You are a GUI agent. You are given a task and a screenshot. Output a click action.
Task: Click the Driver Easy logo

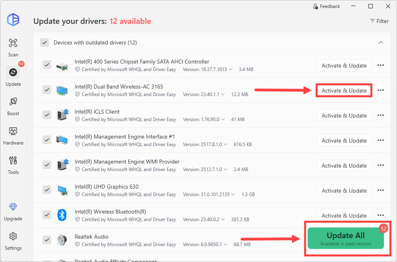coord(13,19)
